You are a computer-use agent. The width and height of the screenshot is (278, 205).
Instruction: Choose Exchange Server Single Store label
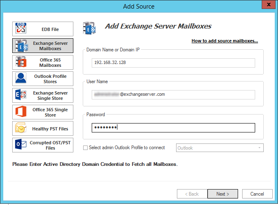pos(51,96)
